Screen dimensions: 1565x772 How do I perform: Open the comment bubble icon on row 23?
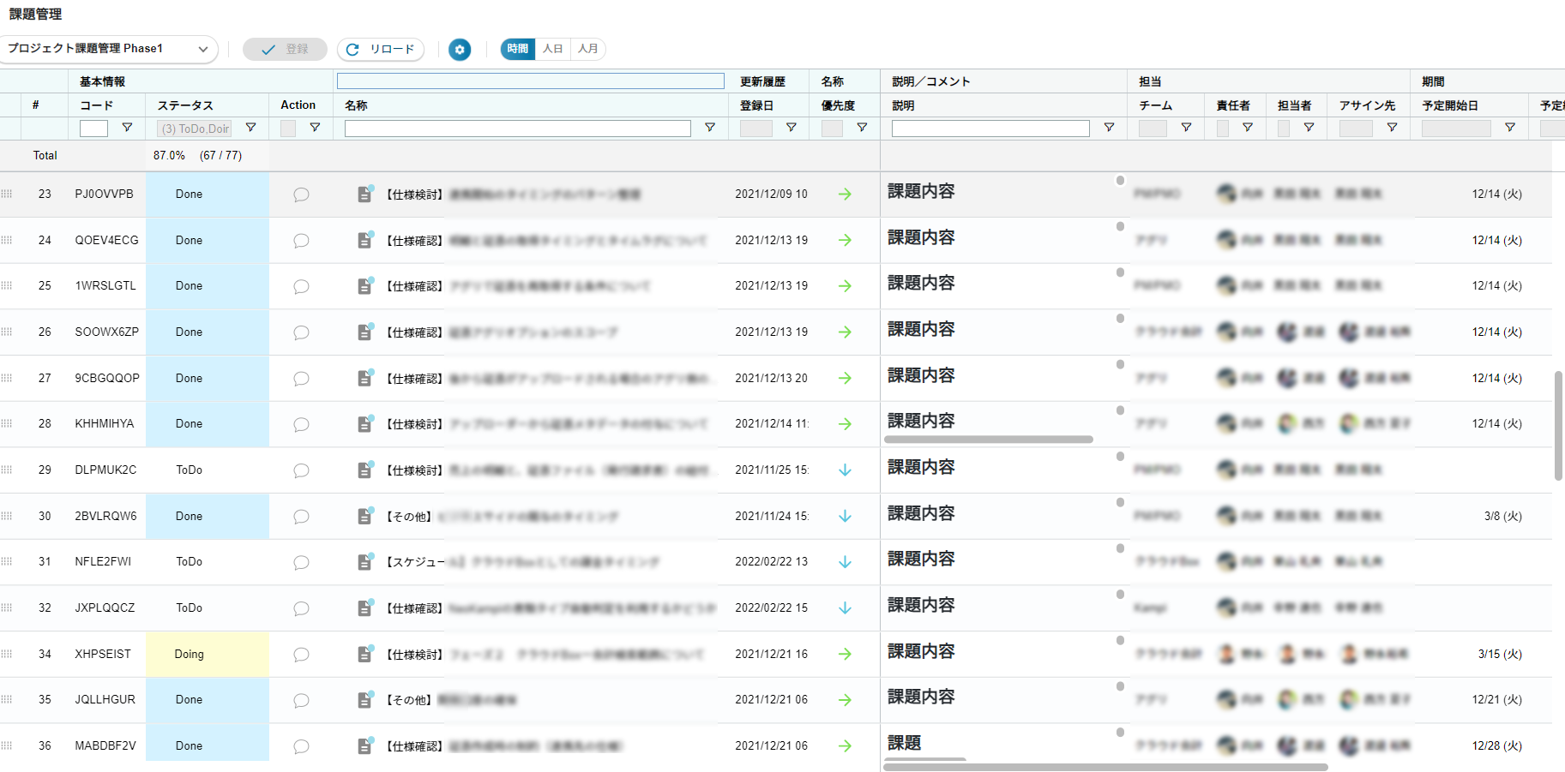coord(300,194)
